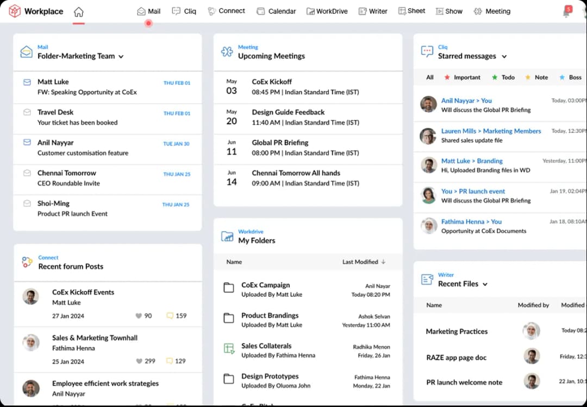Click the Design Prototypes folder icon
The image size is (587, 407).
point(229,379)
